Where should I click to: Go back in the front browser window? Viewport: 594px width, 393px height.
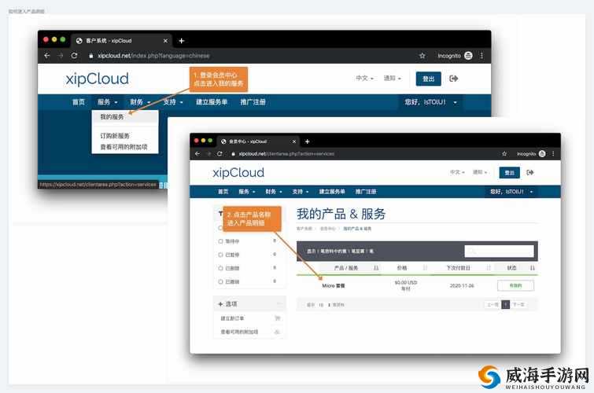pyautogui.click(x=197, y=154)
